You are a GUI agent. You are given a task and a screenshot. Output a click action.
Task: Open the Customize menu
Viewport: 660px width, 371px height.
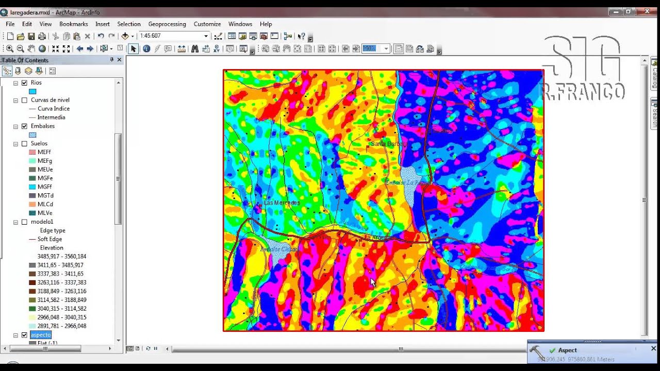tap(207, 24)
